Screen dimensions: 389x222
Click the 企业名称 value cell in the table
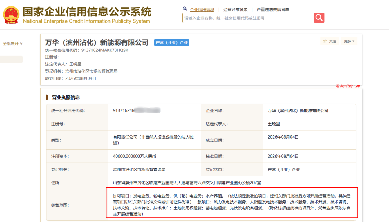coord(309,110)
